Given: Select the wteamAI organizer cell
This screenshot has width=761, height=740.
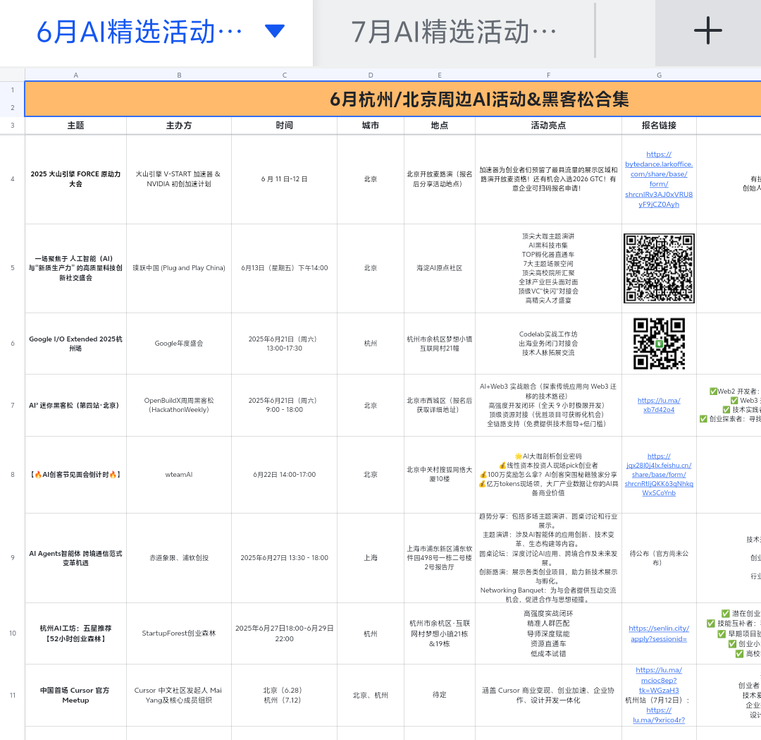Looking at the screenshot, I should 179,475.
